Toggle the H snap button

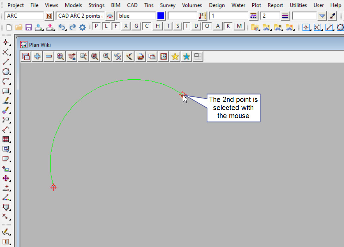(x=157, y=26)
